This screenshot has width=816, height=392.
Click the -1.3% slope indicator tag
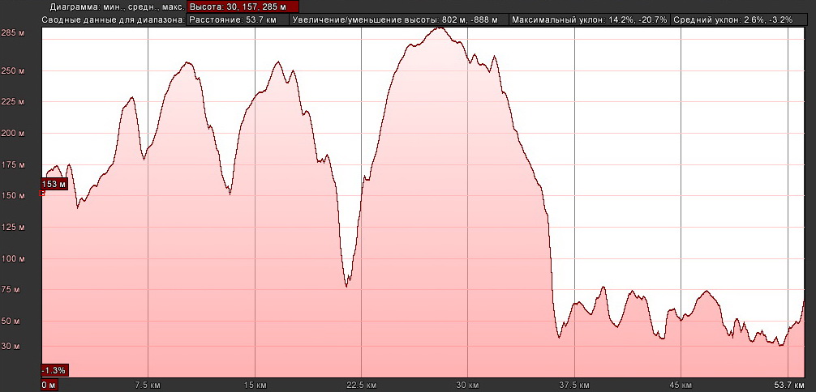coord(54,370)
